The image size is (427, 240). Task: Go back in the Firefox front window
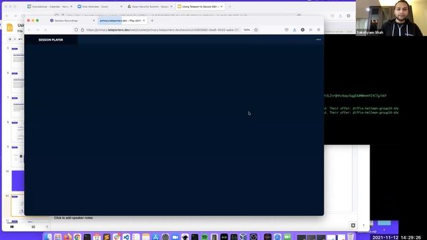29,30
